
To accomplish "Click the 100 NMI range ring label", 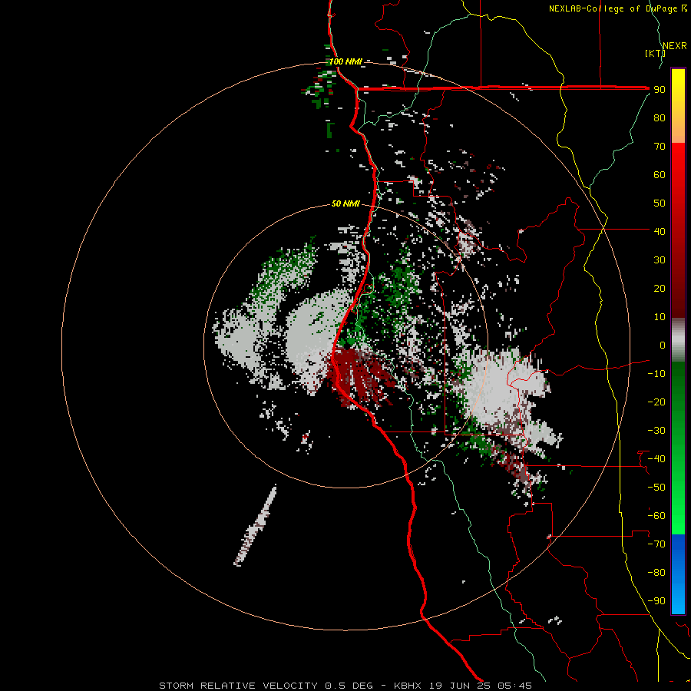I will click(346, 61).
